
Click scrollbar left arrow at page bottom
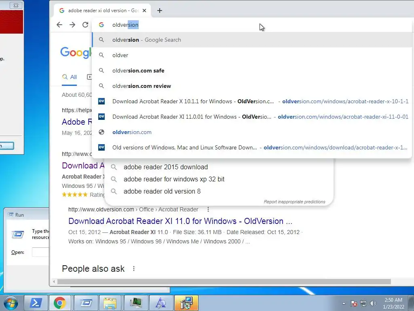coord(54,282)
